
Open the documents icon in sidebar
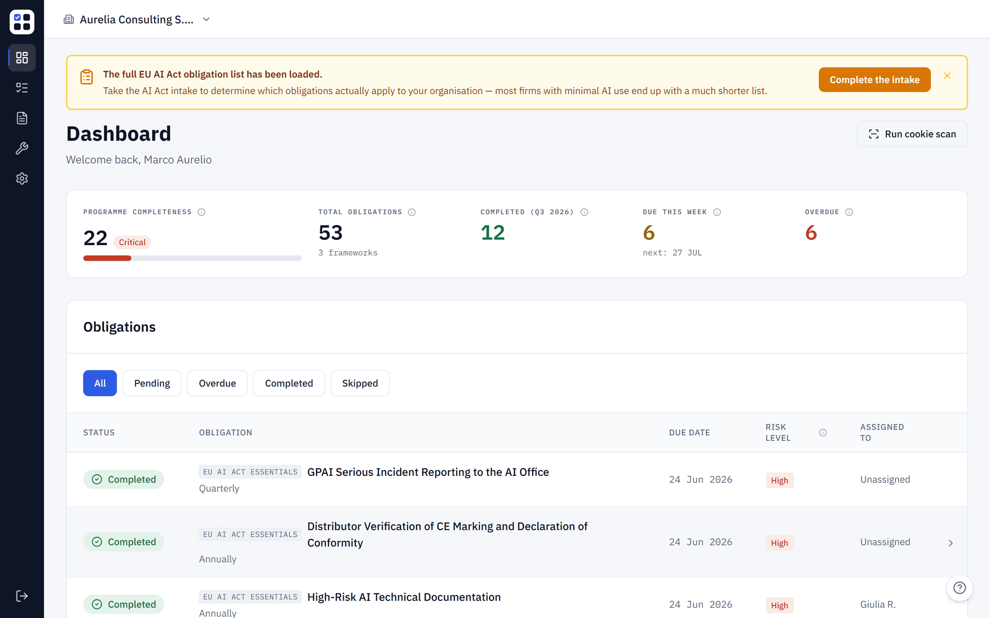click(x=22, y=118)
